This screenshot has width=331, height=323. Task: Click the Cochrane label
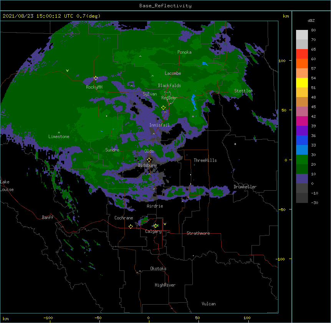click(x=124, y=218)
